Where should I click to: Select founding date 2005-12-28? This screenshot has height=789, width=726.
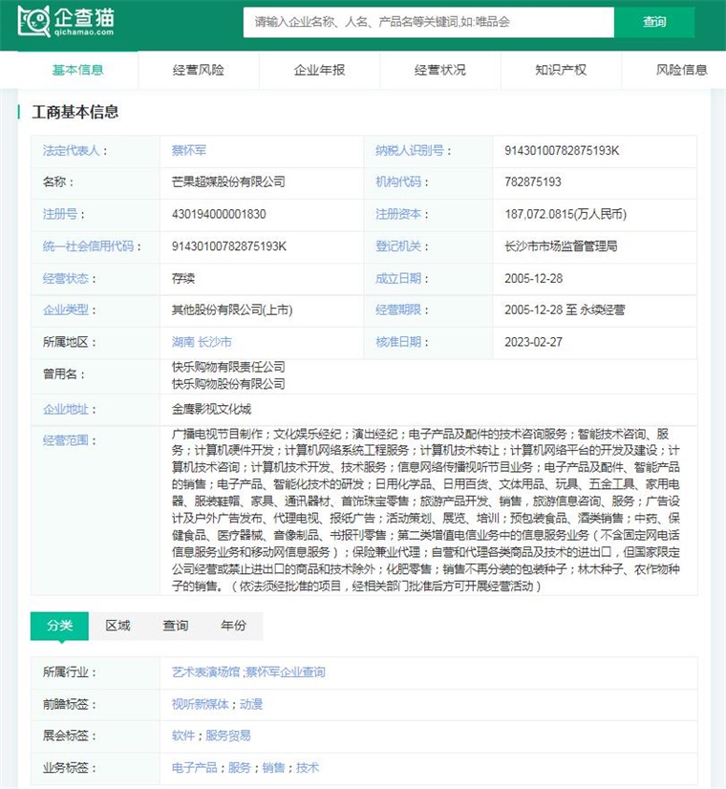tap(534, 278)
